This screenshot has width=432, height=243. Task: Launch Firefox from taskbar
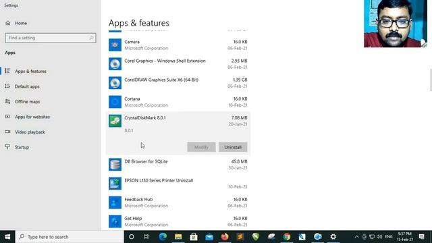tap(225, 237)
